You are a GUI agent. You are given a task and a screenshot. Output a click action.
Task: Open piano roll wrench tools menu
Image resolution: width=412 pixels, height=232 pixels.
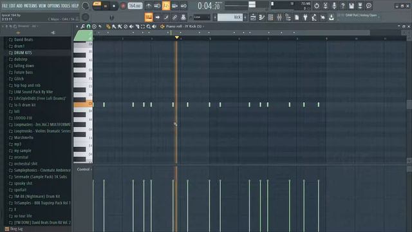coord(83,26)
